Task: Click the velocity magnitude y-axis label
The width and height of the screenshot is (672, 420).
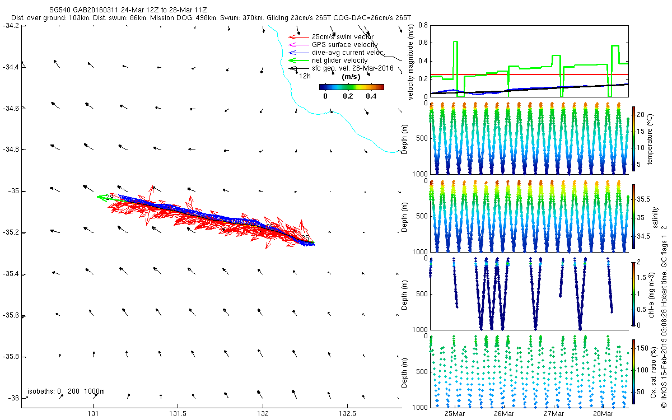Action: 412,60
